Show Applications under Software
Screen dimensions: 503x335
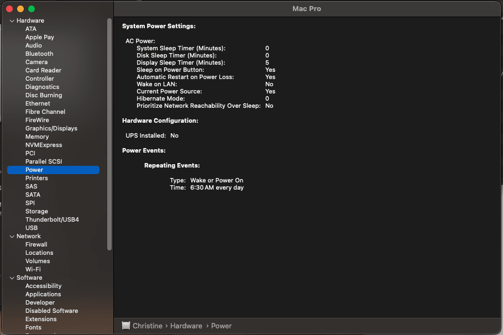(43, 294)
